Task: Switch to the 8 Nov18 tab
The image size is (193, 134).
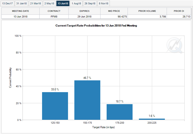Action: tap(104, 3)
